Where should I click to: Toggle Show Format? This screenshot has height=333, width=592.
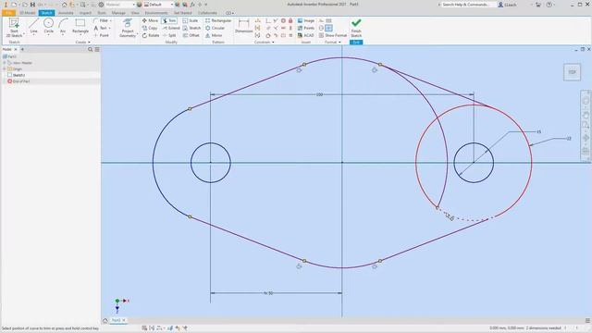(333, 35)
